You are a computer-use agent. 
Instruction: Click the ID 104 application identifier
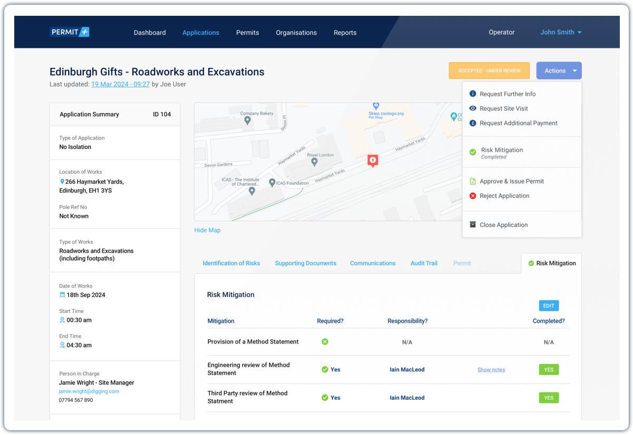point(162,114)
